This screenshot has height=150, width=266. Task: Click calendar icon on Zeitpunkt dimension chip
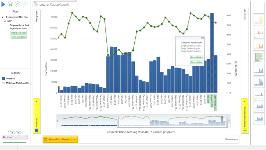46,139
